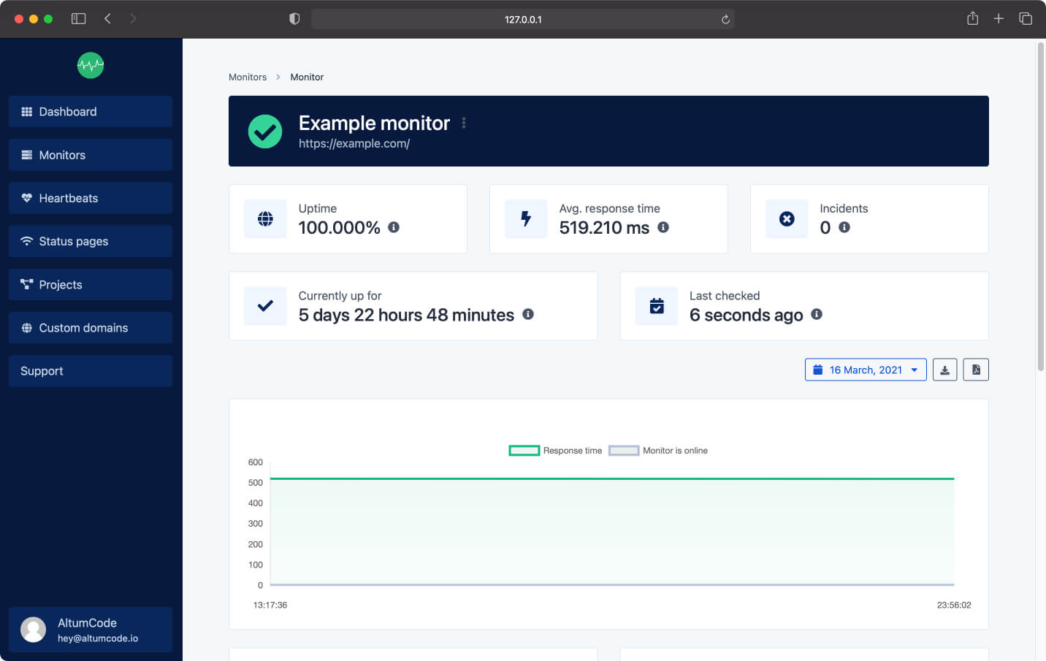The image size is (1046, 661).
Task: Click the Custom domains globe icon
Action: (x=27, y=328)
